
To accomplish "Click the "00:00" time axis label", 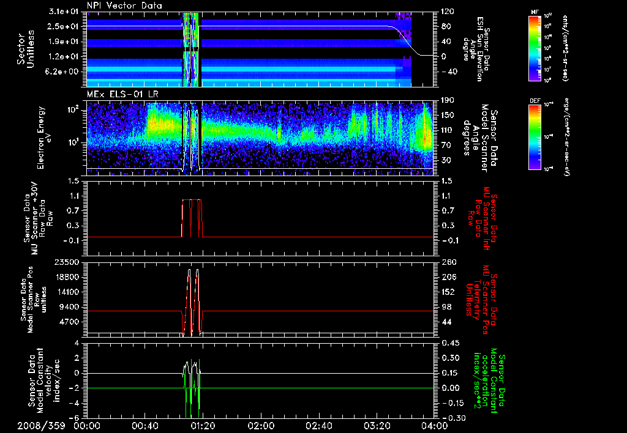I will (87, 426).
